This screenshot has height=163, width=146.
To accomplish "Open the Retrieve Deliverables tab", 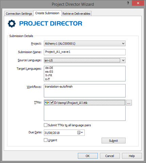I will (76, 14).
